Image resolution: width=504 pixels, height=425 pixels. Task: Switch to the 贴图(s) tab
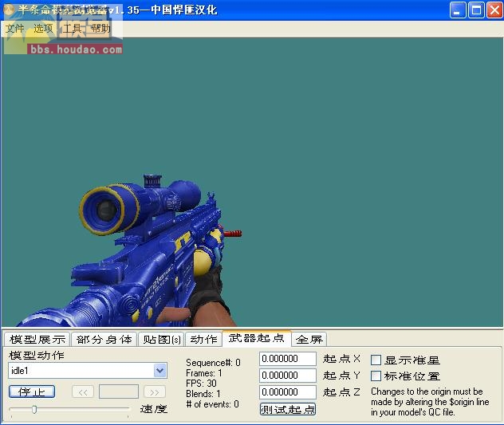161,339
